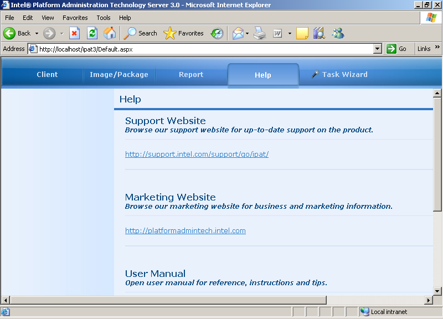Click the Marketing Website heading
443x319 pixels.
coord(171,197)
